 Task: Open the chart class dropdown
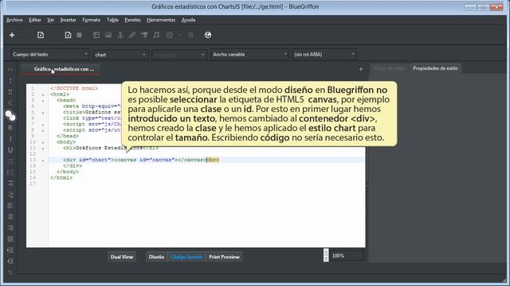click(x=120, y=55)
